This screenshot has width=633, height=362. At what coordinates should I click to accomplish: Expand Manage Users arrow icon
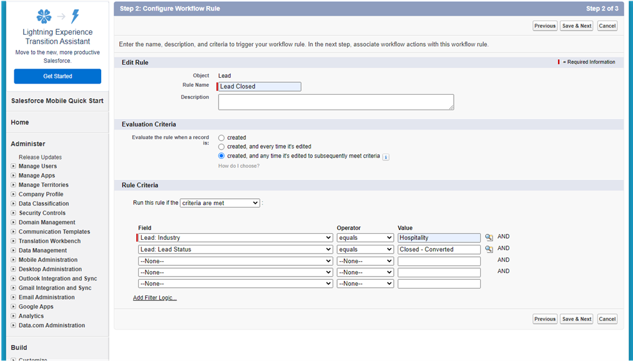coord(14,166)
